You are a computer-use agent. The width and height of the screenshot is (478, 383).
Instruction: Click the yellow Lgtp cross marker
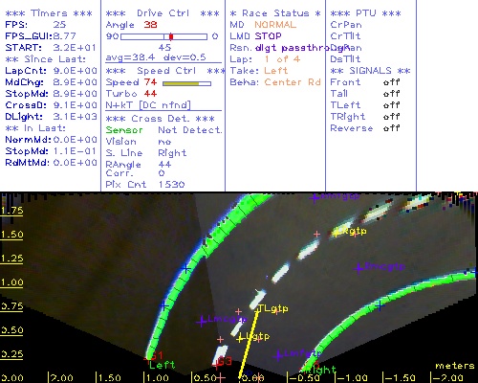240,338
